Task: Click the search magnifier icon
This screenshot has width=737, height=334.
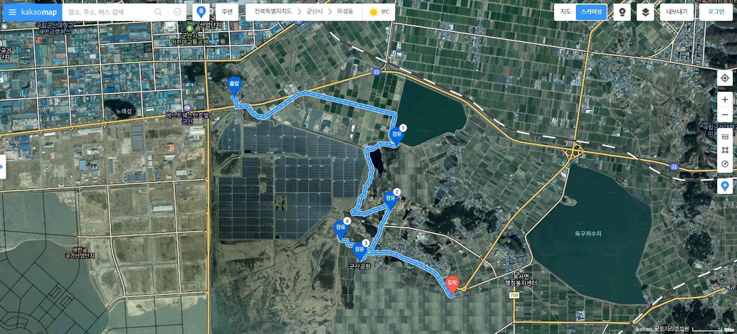Action: [x=158, y=12]
